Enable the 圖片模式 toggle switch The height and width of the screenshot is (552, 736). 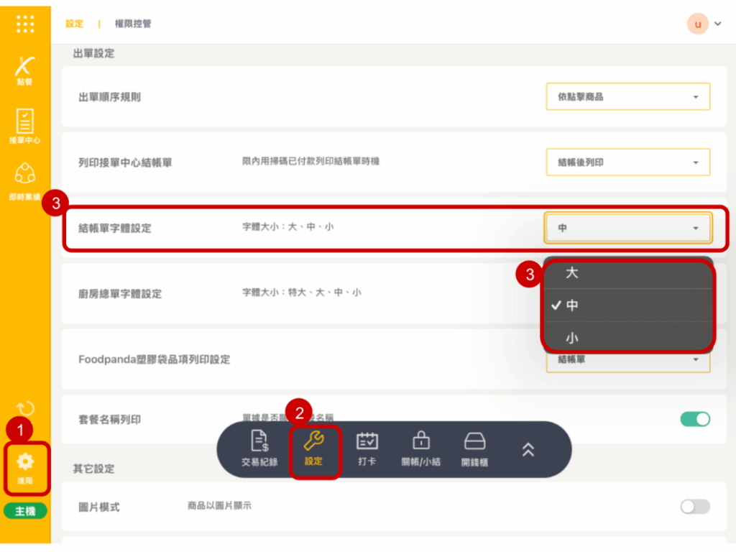point(695,507)
